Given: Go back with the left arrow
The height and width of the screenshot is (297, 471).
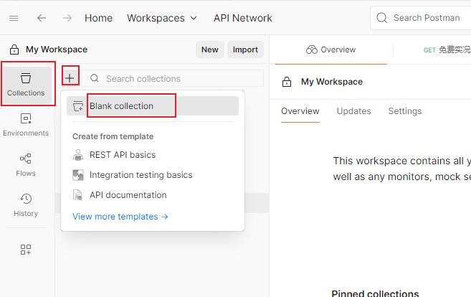Looking at the screenshot, I should [x=42, y=18].
